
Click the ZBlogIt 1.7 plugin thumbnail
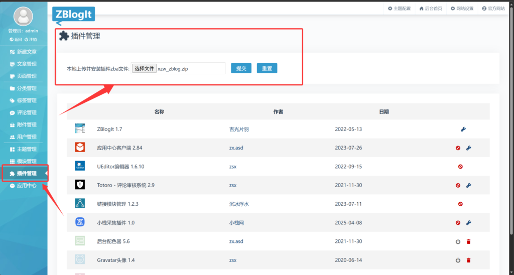pyautogui.click(x=80, y=128)
